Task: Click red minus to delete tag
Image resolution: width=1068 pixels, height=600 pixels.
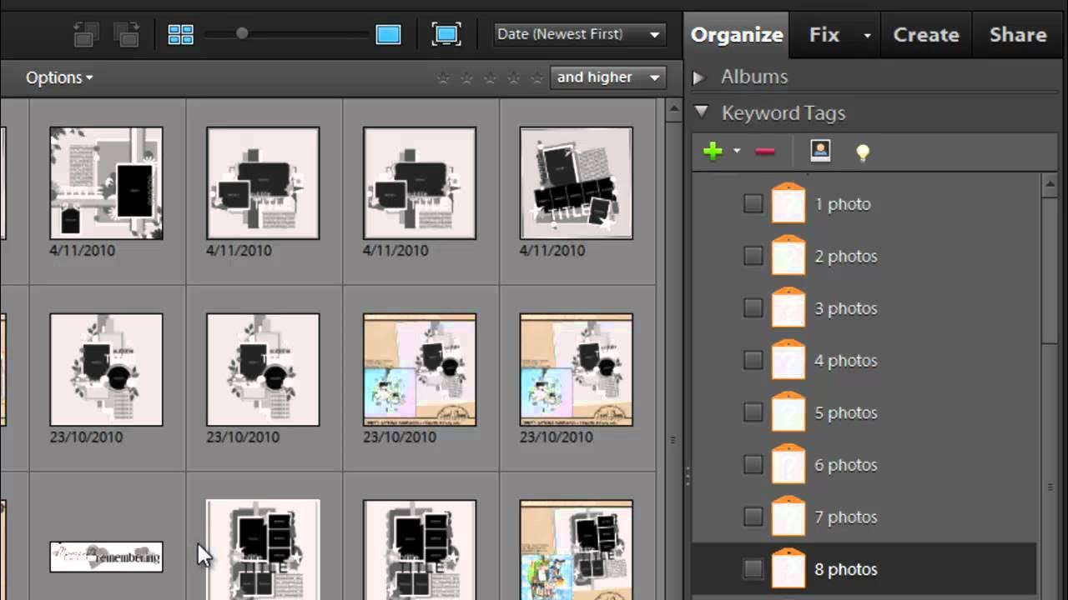Action: (x=765, y=151)
